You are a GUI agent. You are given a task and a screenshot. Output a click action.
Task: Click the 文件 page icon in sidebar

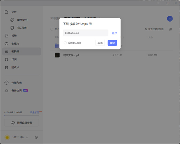click(x=6, y=12)
